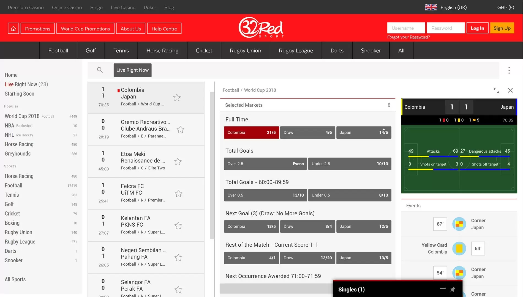Screen dimensions: 523x297
Task: Click the Log In button
Action: point(477,28)
